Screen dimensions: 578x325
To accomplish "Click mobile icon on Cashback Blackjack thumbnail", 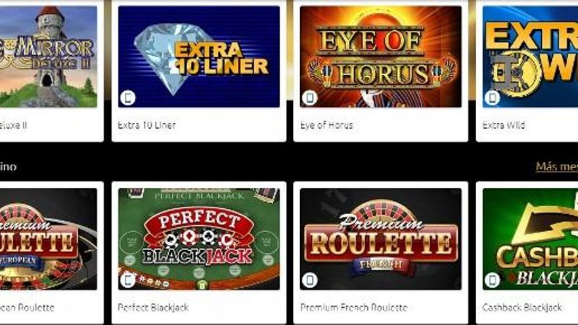I will (x=492, y=280).
